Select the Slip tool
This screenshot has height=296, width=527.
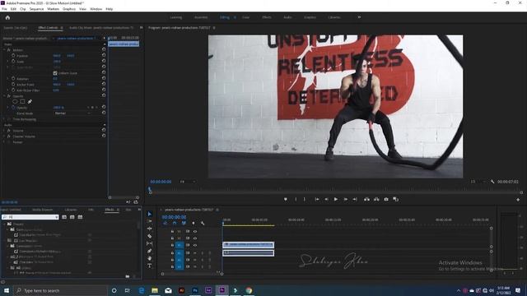(150, 243)
